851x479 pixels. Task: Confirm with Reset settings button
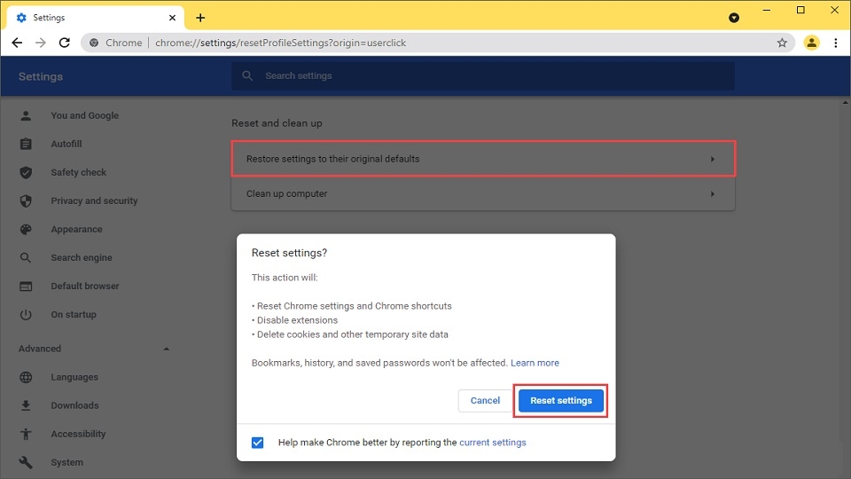[x=560, y=401]
